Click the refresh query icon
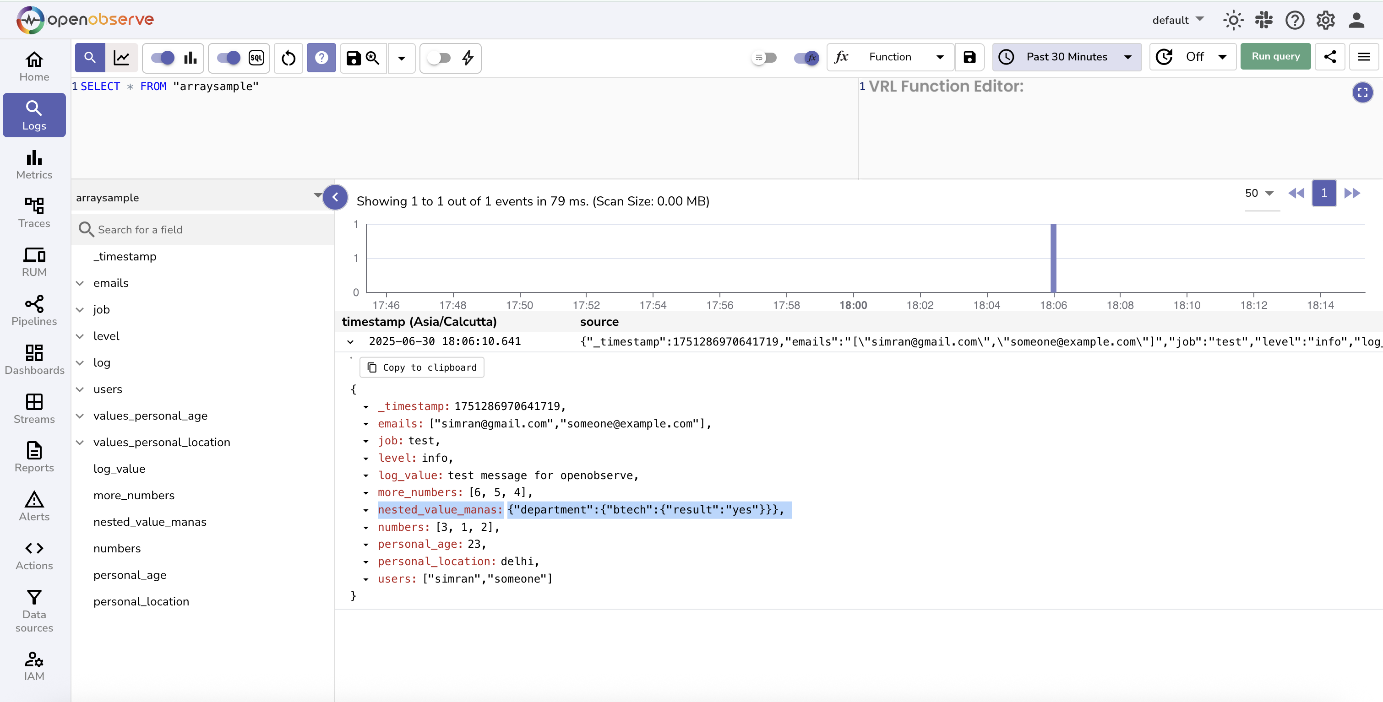The height and width of the screenshot is (702, 1383). pyautogui.click(x=289, y=58)
